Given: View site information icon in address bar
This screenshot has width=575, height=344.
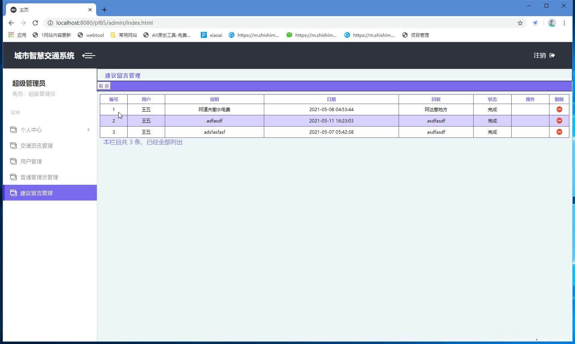Looking at the screenshot, I should tap(50, 23).
